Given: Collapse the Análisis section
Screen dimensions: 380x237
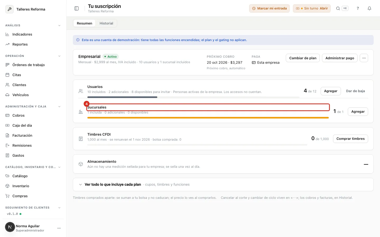Looking at the screenshot, I should tap(59, 26).
